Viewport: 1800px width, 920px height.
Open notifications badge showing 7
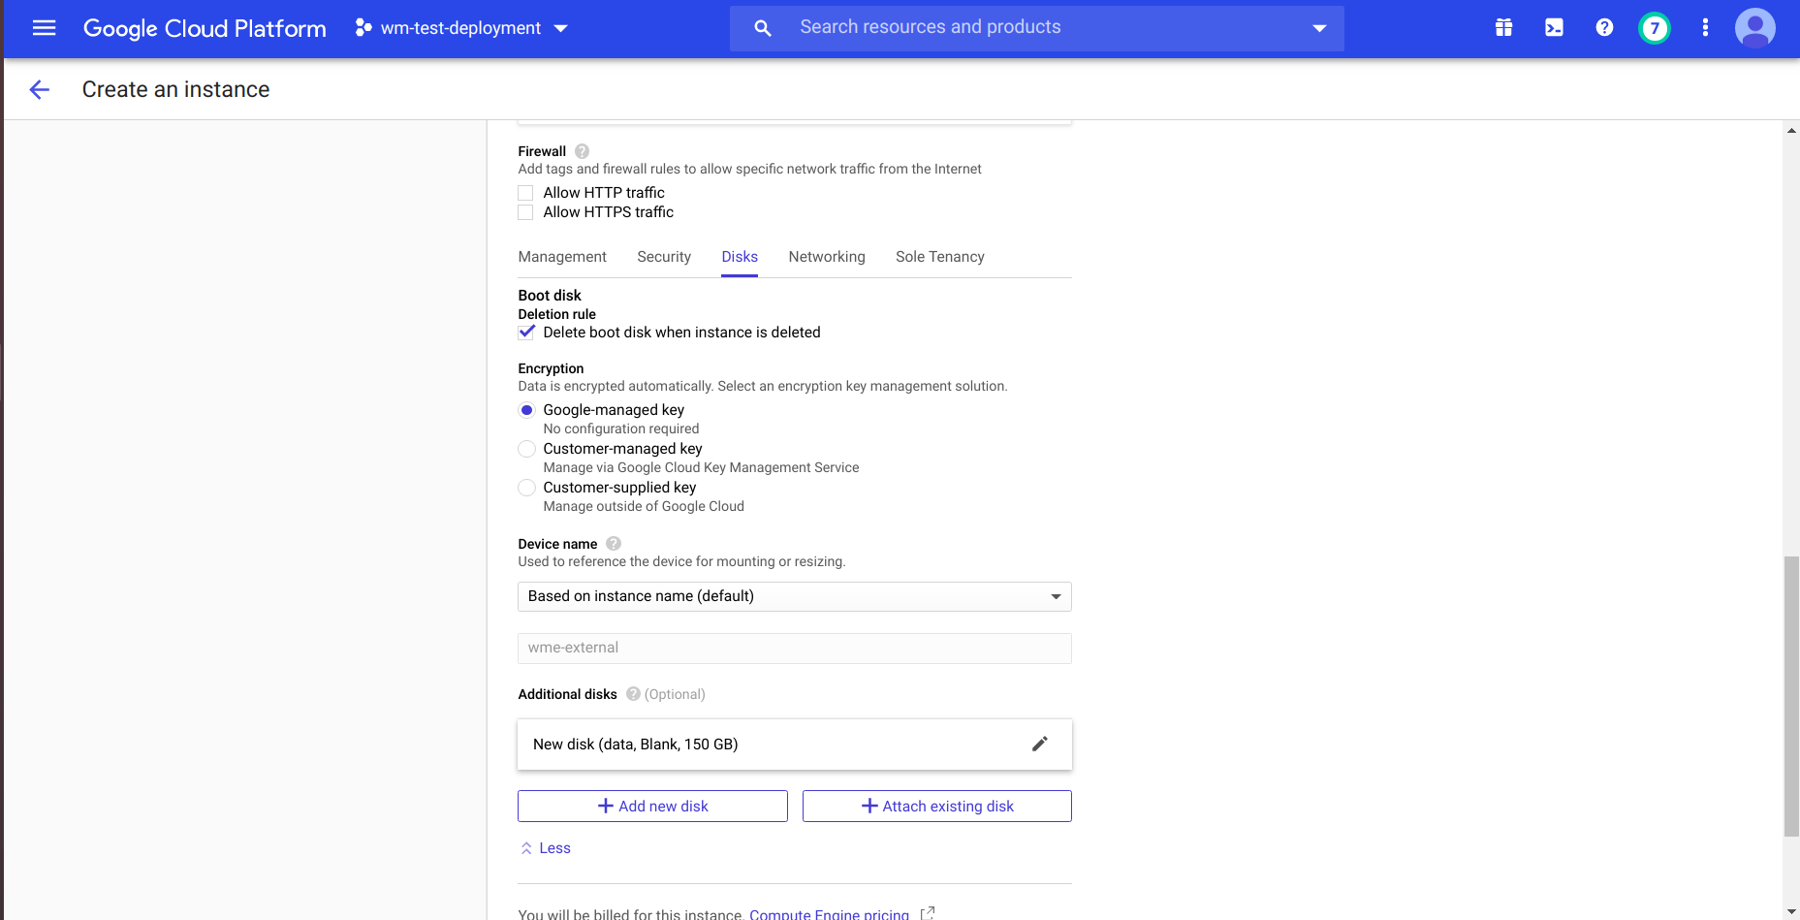1654,28
